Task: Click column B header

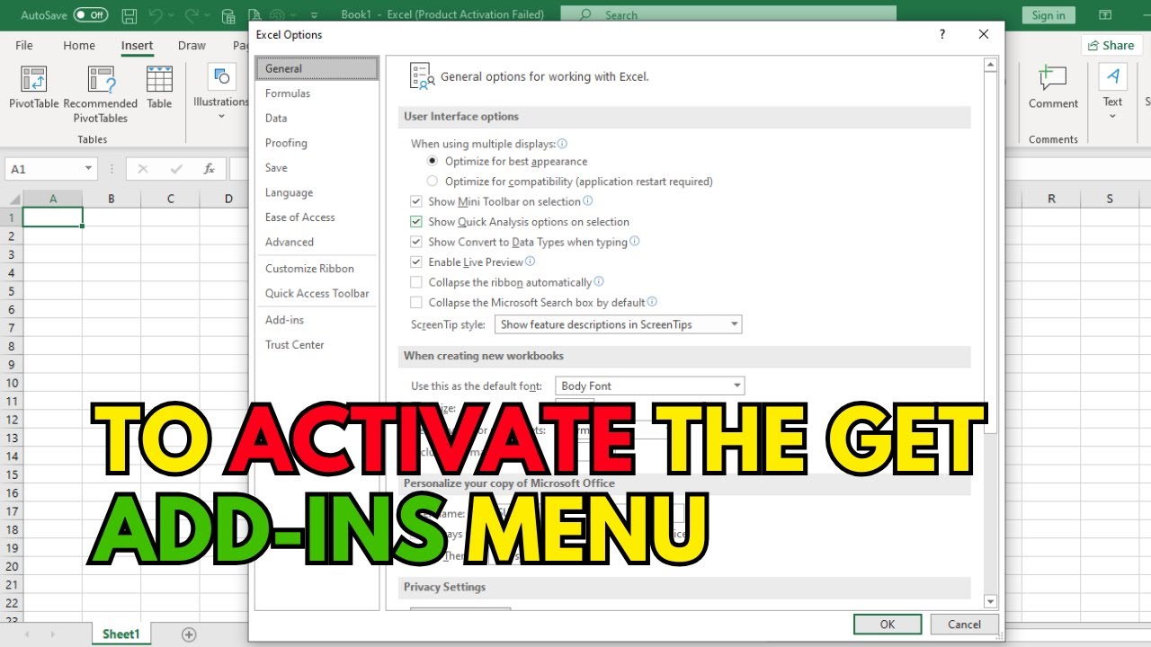Action: (x=112, y=199)
